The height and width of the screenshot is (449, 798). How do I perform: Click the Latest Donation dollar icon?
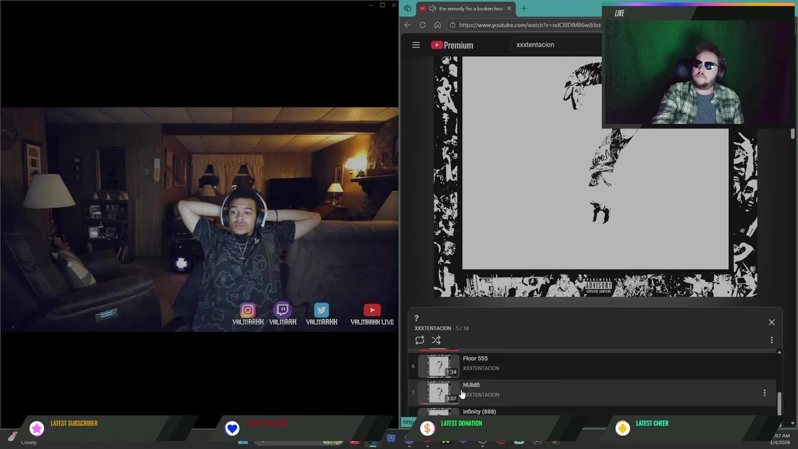pos(427,428)
